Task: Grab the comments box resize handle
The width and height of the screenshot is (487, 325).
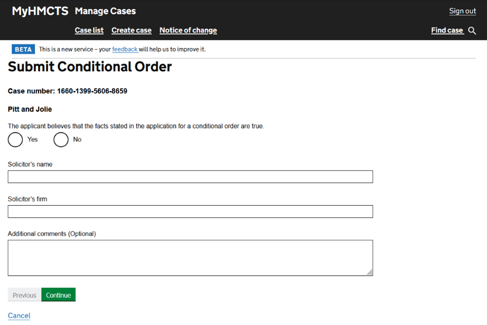Action: [370, 273]
